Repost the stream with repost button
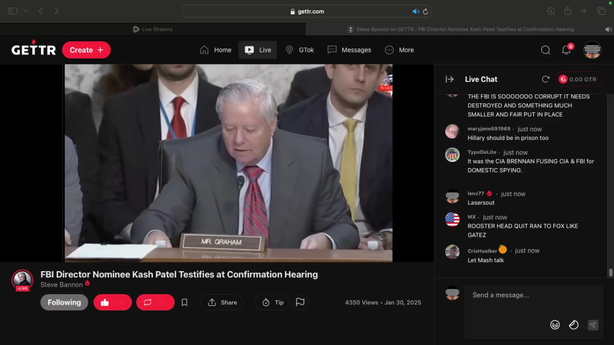The image size is (614, 345). 155,302
